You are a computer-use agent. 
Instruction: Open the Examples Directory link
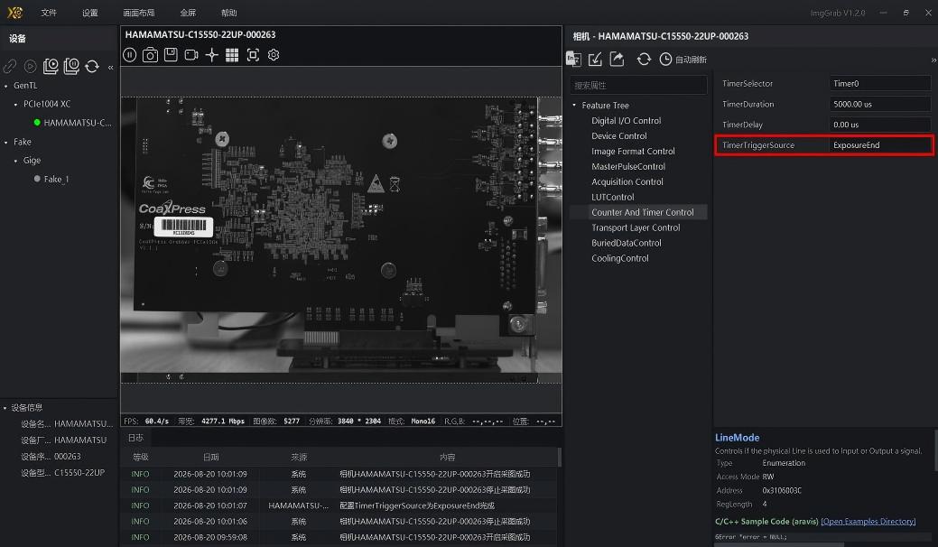(x=868, y=522)
